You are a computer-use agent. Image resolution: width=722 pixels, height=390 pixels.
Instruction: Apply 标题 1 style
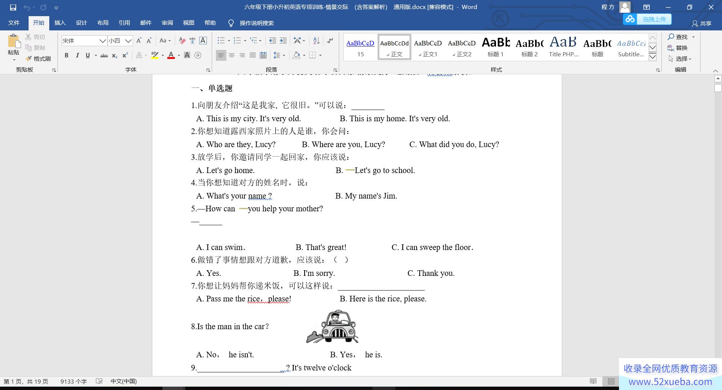(x=496, y=47)
